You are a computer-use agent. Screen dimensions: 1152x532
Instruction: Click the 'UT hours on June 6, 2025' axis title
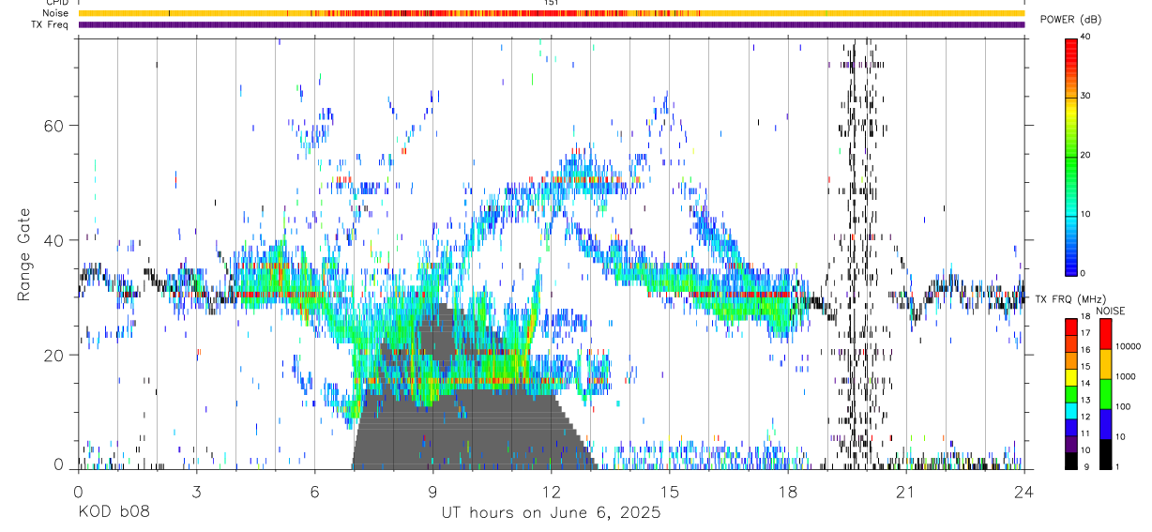[x=551, y=513]
